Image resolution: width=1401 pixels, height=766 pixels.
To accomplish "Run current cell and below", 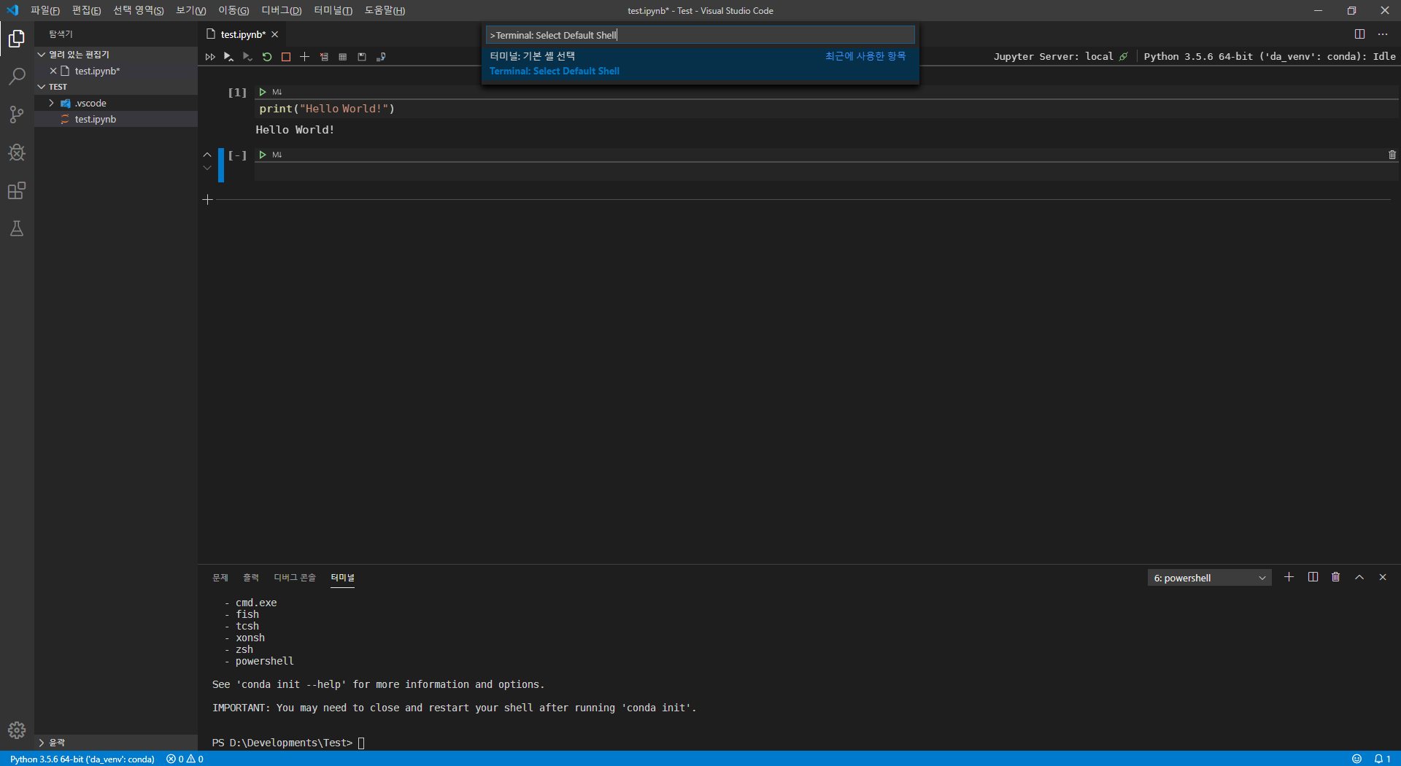I will [248, 57].
